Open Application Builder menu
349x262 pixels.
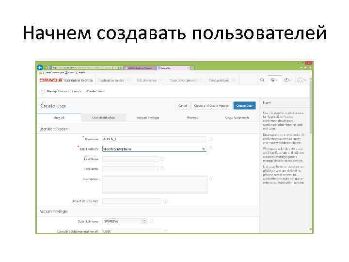click(x=111, y=80)
